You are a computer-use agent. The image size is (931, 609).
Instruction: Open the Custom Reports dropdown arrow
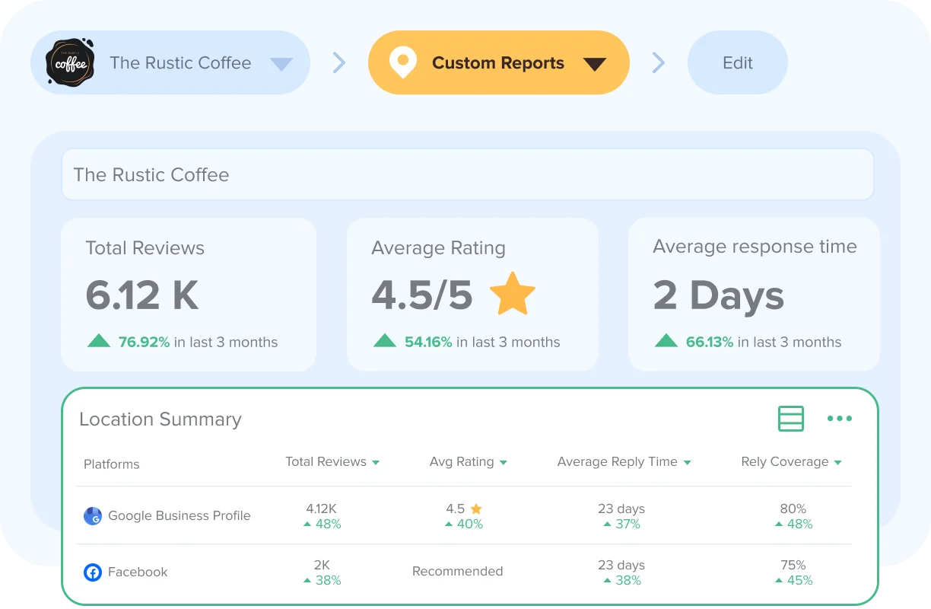(594, 64)
